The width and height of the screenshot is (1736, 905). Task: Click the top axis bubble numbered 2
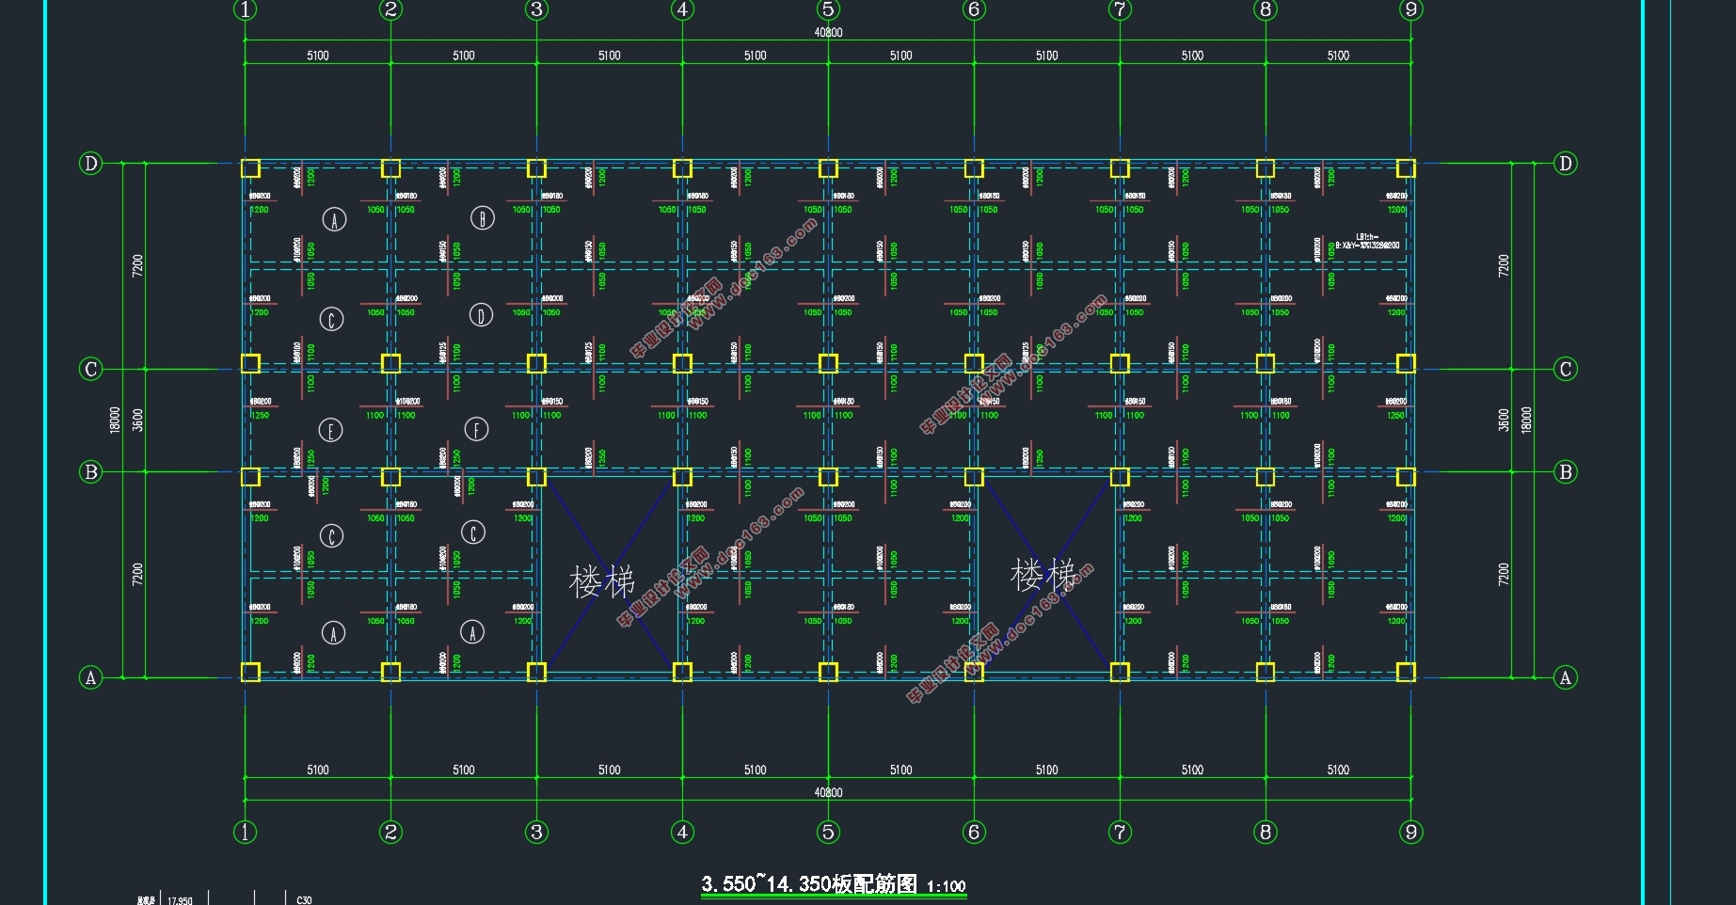coord(390,9)
